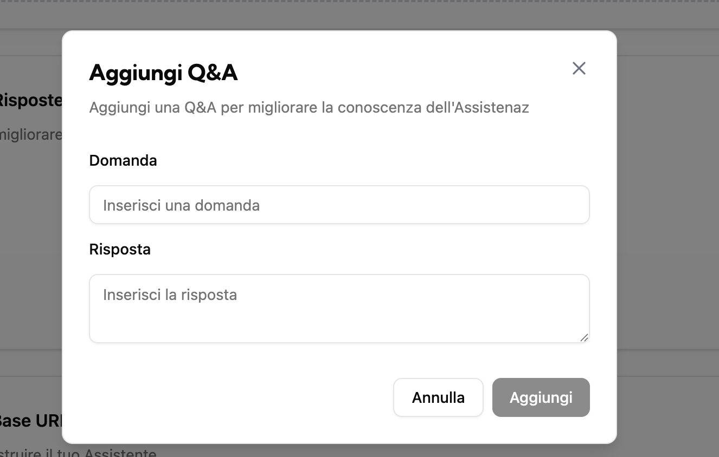This screenshot has height=457, width=719.
Task: Submit the Q&A via Aggiungi
Action: [541, 397]
